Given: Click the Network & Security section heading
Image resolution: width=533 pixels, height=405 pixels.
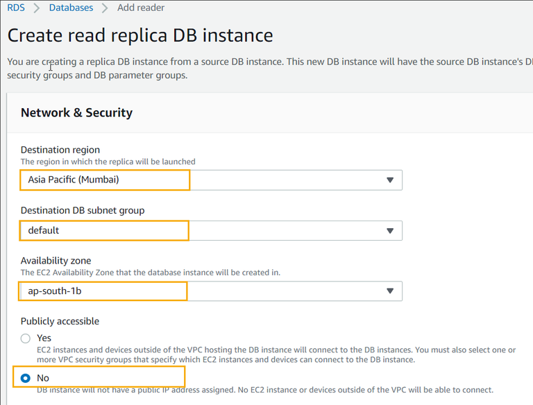Looking at the screenshot, I should point(76,112).
